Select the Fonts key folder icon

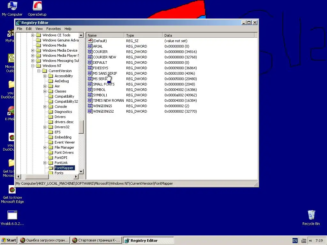coord(50,173)
